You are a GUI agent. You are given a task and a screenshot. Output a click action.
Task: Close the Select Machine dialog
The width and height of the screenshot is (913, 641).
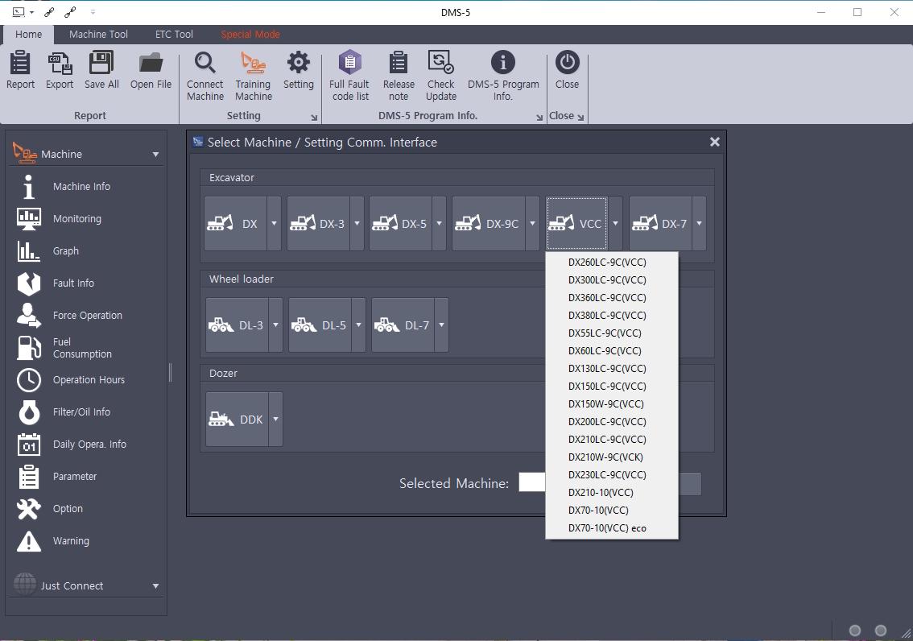click(714, 142)
